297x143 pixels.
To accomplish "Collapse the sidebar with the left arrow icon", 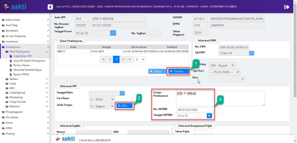I will click(50, 7).
